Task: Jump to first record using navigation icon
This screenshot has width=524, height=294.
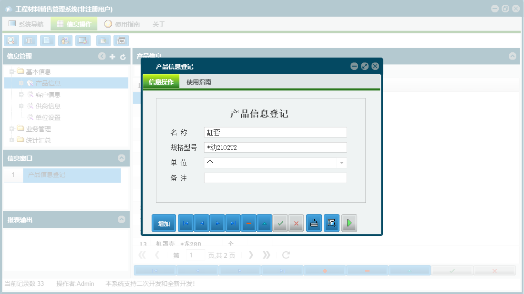Action: (x=185, y=223)
